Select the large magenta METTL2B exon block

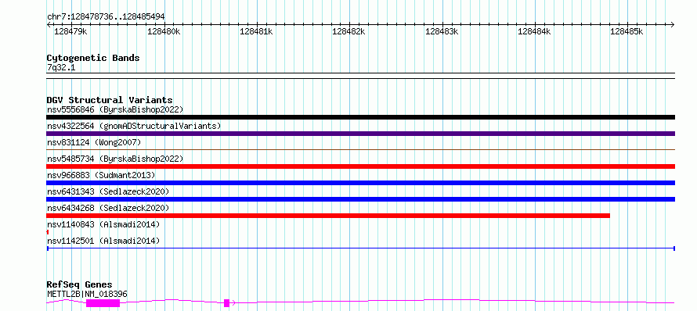pyautogui.click(x=103, y=303)
